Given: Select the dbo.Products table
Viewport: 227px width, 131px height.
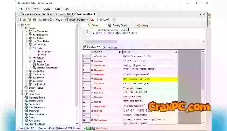Looking at the screenshot, I should tap(39, 84).
